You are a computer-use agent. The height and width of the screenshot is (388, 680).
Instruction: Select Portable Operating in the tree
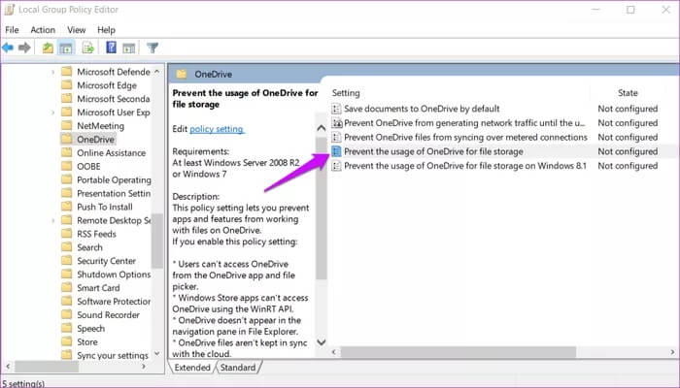[114, 179]
